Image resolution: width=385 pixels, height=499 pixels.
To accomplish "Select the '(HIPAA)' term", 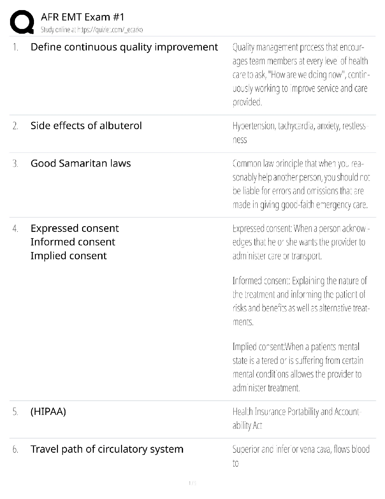I will point(48,412).
